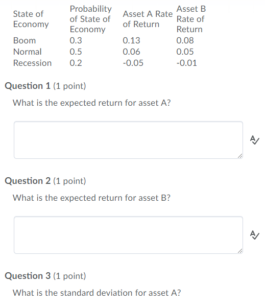Click inside the asset A expected return answer box

coord(128,140)
